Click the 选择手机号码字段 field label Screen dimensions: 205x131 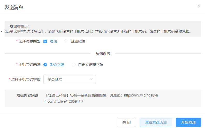pyautogui.click(x=26, y=79)
